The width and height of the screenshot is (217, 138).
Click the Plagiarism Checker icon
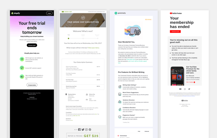(120, 117)
